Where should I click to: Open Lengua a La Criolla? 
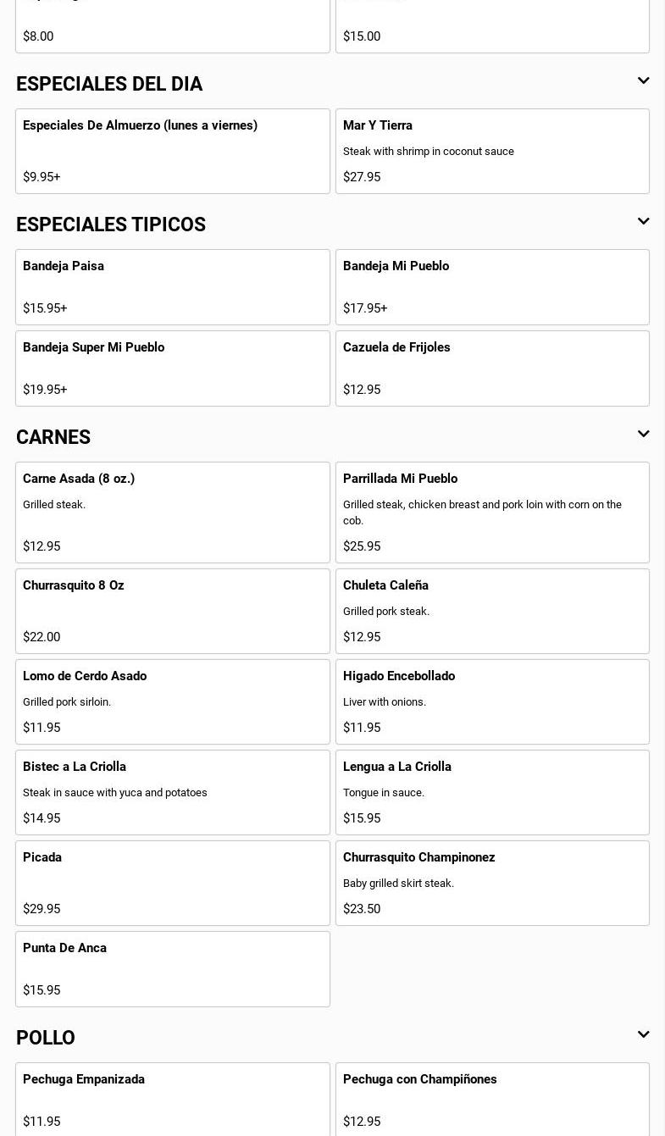click(492, 791)
